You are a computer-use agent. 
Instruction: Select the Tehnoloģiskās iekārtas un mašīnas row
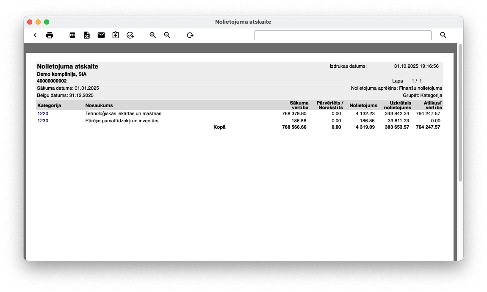tap(123, 113)
